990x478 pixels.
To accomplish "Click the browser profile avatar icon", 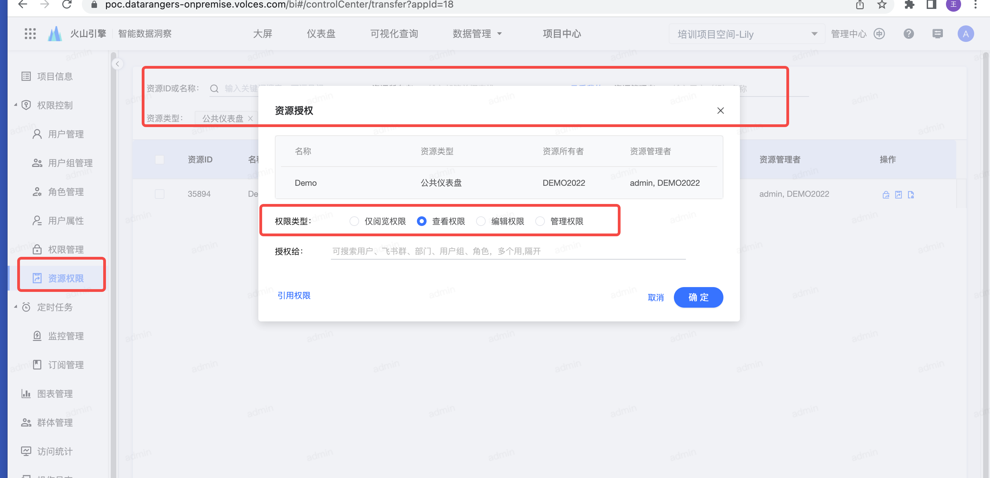I will click(x=953, y=4).
